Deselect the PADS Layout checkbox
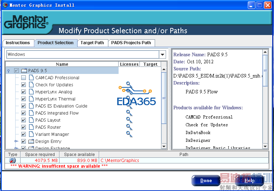This screenshot has width=274, height=191. pos(23,120)
